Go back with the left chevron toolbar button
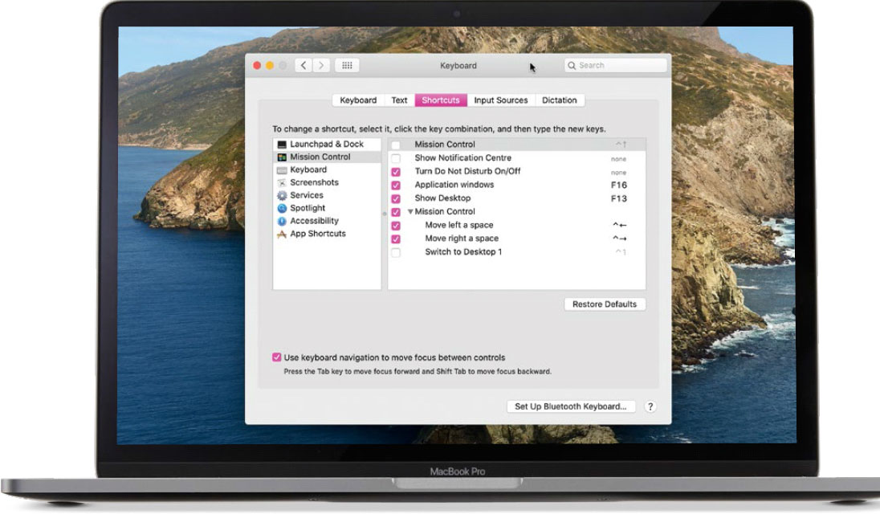Screen dimensions: 880x514 pyautogui.click(x=304, y=66)
